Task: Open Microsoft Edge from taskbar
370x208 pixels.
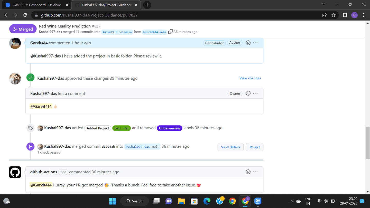Action: 207,201
